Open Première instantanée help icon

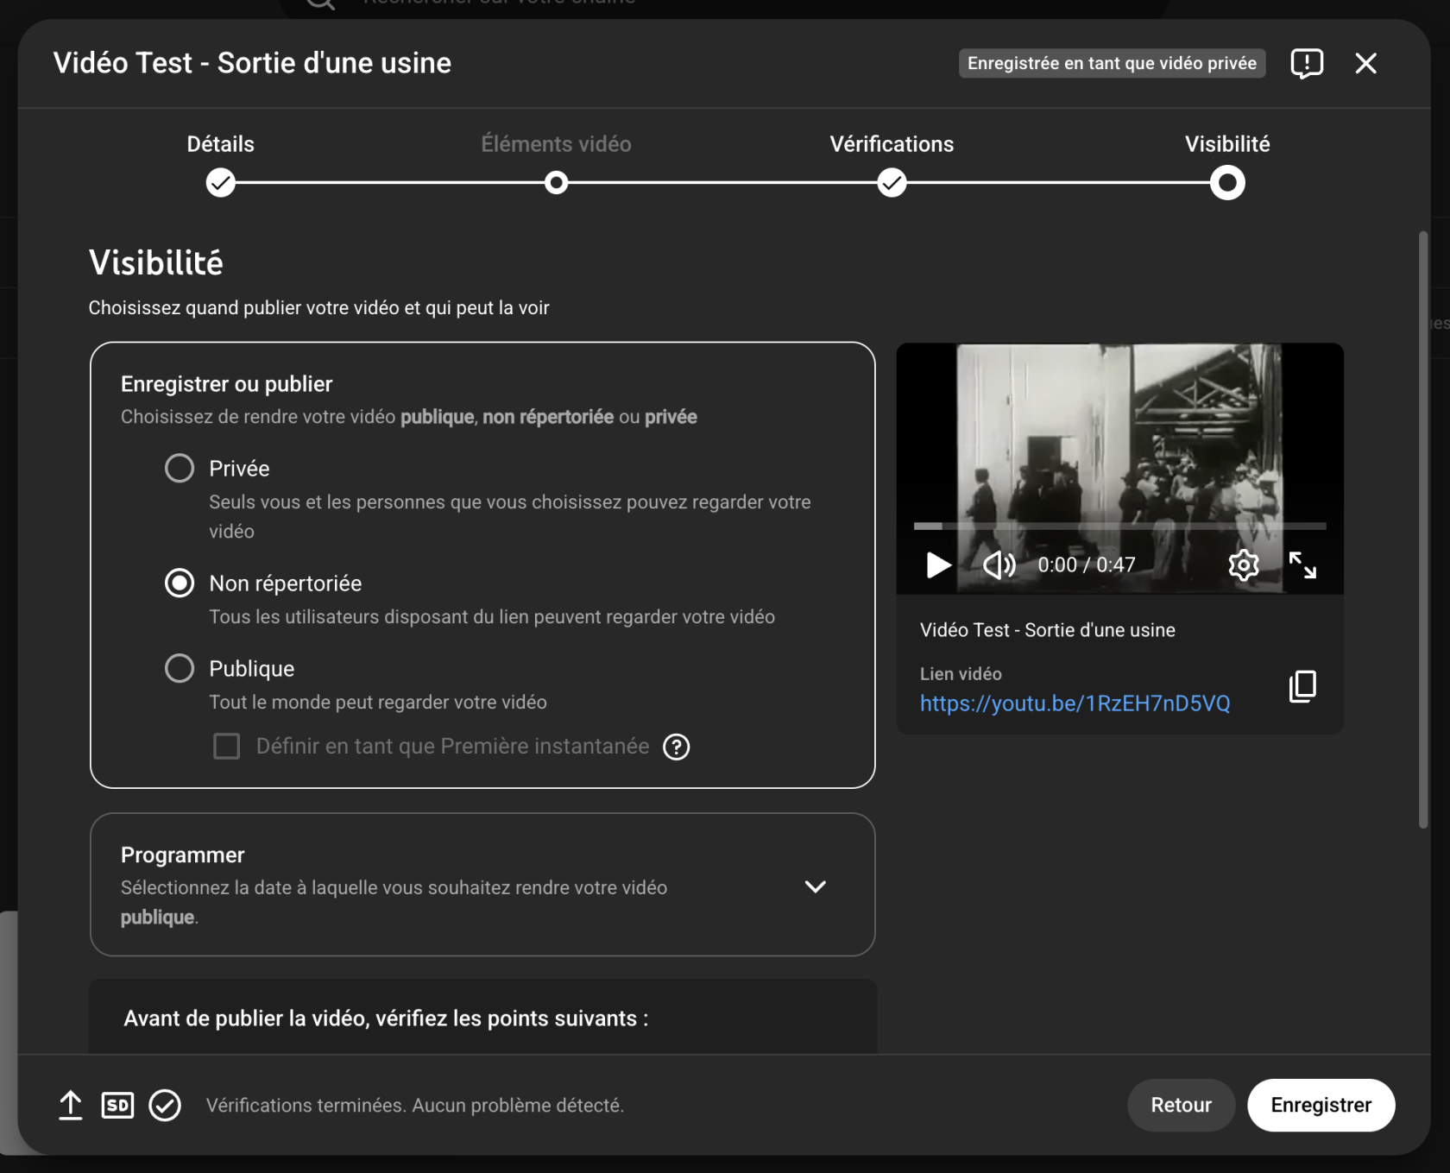click(x=676, y=747)
